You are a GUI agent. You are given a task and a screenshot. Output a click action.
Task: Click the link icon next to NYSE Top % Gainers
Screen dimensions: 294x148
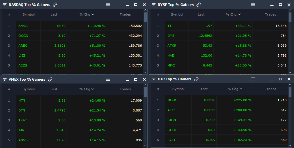point(198,5)
